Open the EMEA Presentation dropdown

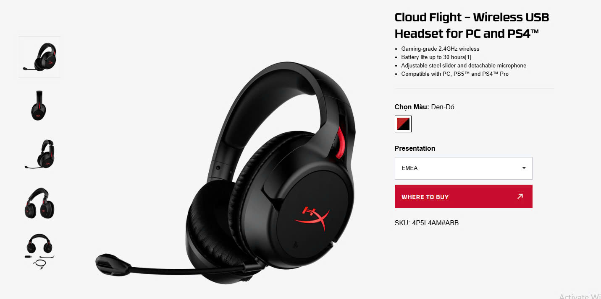coord(464,168)
